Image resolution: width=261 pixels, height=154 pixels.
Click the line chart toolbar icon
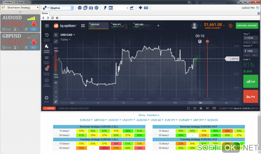(132, 8)
